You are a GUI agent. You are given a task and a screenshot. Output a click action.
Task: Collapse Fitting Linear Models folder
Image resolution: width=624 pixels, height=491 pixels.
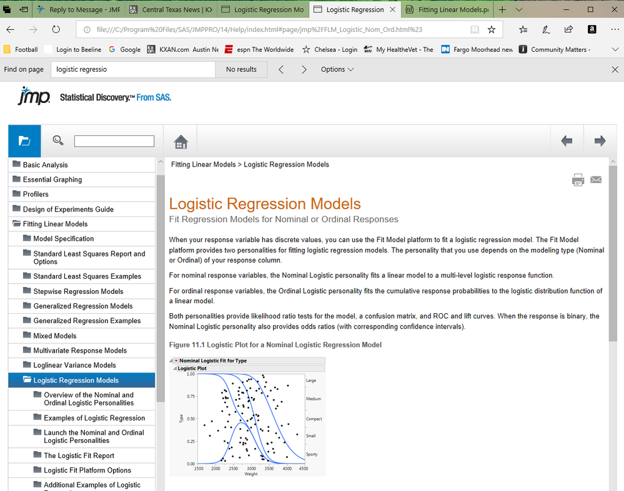pos(82,224)
